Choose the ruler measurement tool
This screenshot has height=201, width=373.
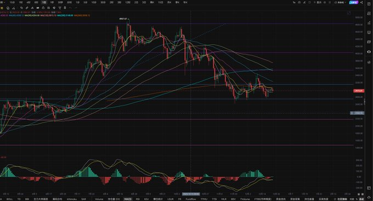[27, 8]
